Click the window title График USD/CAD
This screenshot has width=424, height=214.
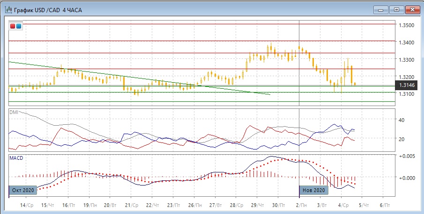[48, 9]
